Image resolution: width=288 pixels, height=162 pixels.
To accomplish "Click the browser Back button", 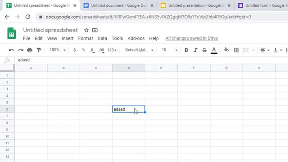I will [x=7, y=17].
